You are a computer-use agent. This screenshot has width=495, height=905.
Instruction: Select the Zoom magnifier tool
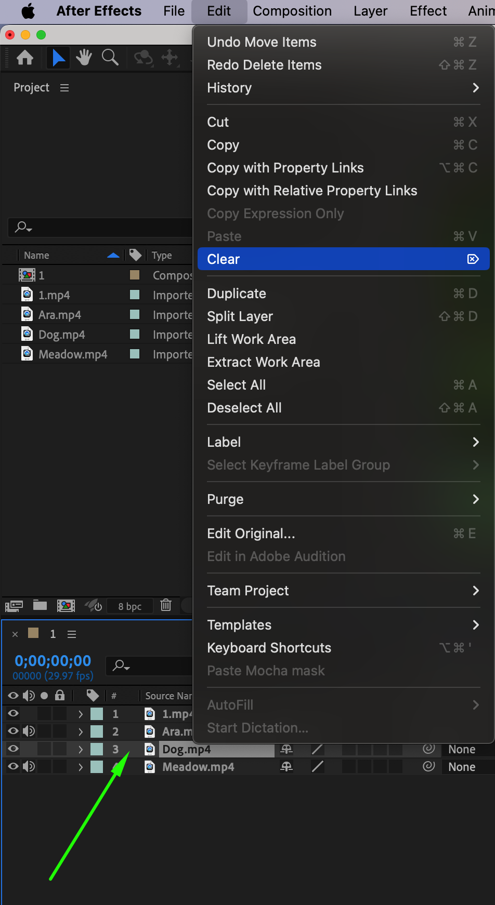click(x=110, y=58)
